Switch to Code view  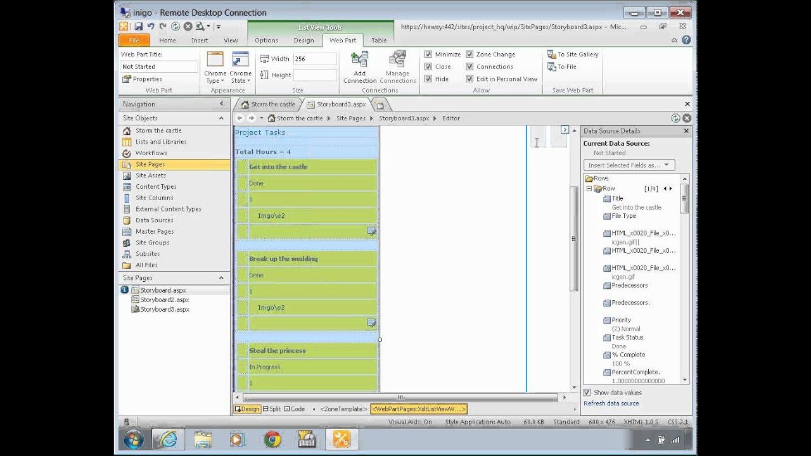[294, 409]
